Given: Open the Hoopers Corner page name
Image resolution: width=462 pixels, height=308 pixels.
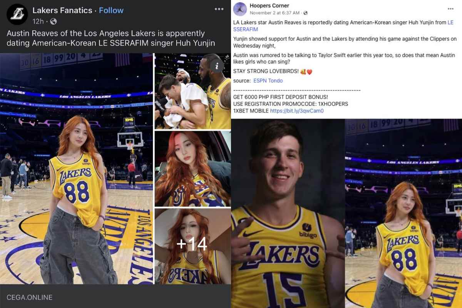Looking at the screenshot, I should click(269, 6).
